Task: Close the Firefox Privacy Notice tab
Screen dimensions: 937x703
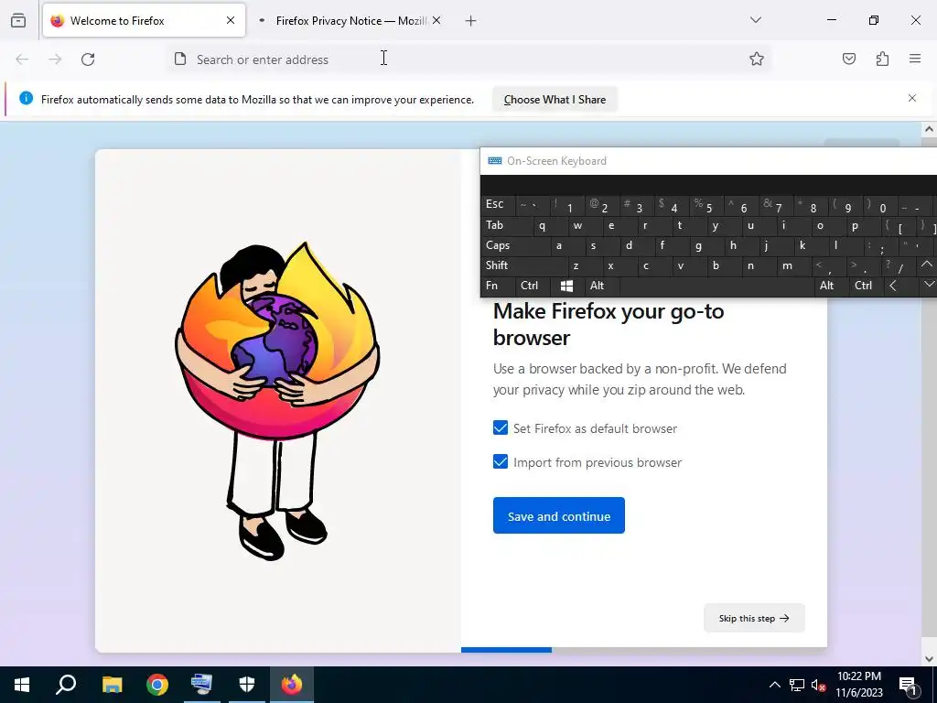Action: pyautogui.click(x=436, y=20)
